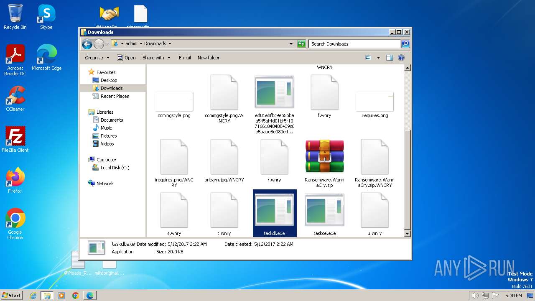Expand the dropdown arrow after Downloads breadcrumb
Image resolution: width=535 pixels, height=301 pixels.
[x=170, y=43]
